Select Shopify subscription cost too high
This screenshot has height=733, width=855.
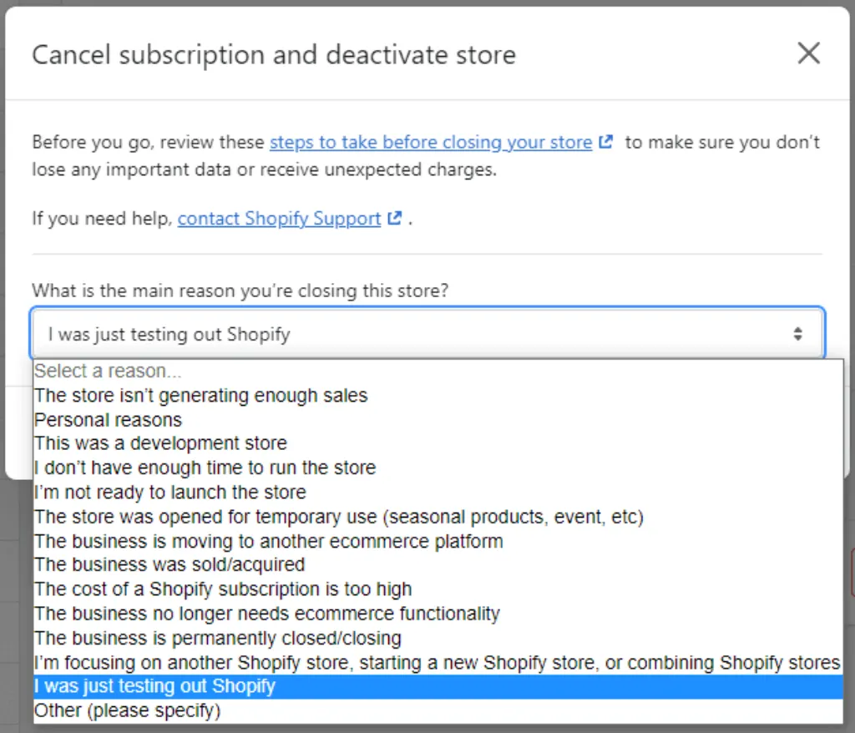click(438, 589)
